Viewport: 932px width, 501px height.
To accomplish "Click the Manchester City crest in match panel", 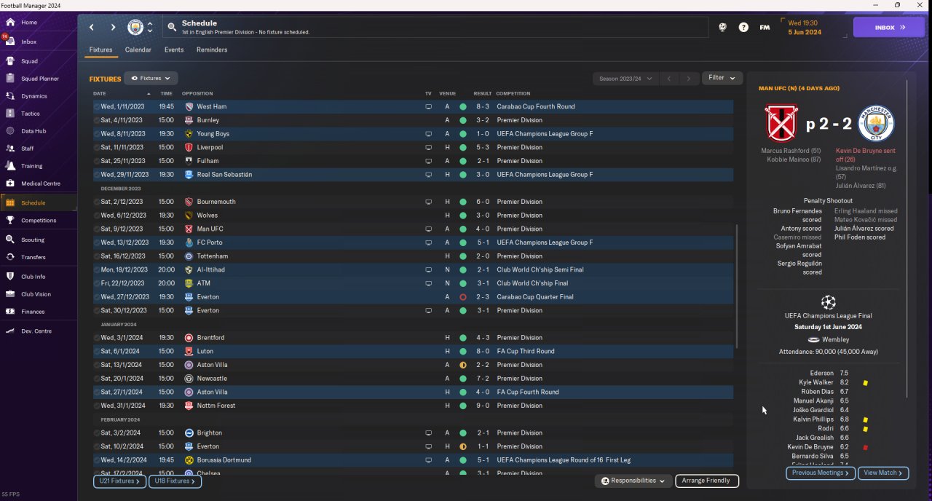I will (876, 123).
